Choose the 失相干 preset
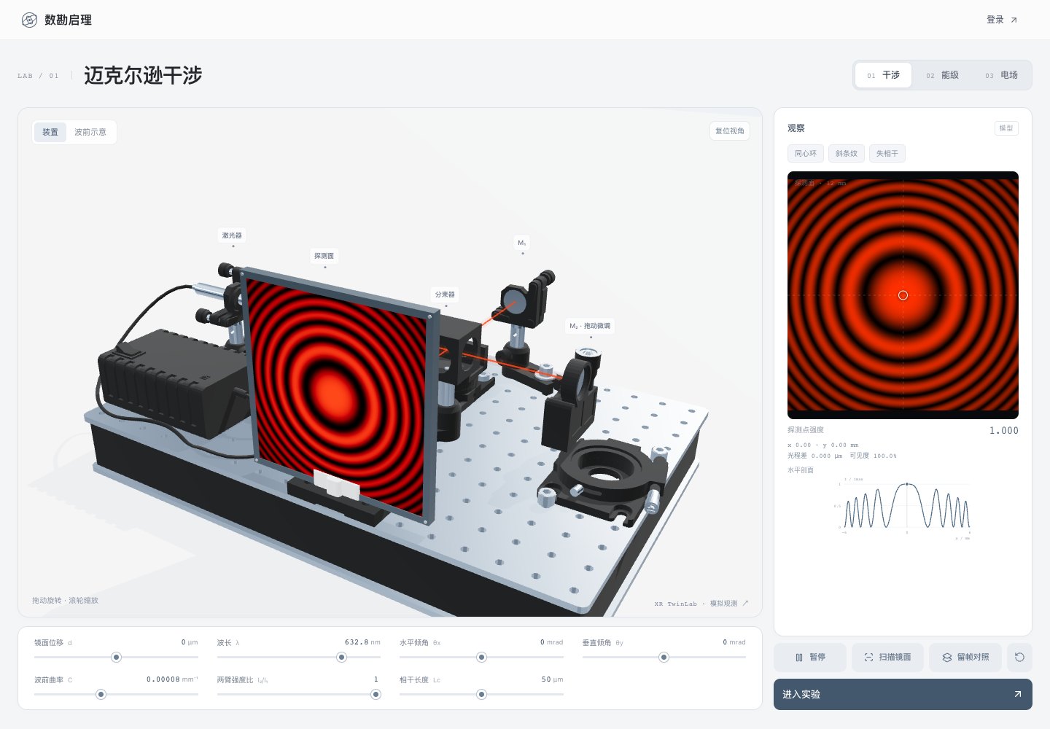Screen dimensions: 1050x729 pyautogui.click(x=887, y=153)
